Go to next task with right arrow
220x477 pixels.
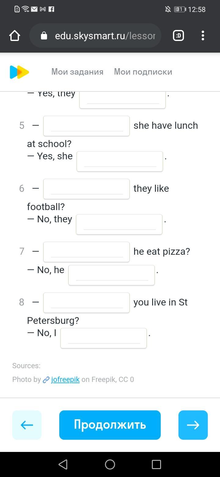click(x=193, y=425)
